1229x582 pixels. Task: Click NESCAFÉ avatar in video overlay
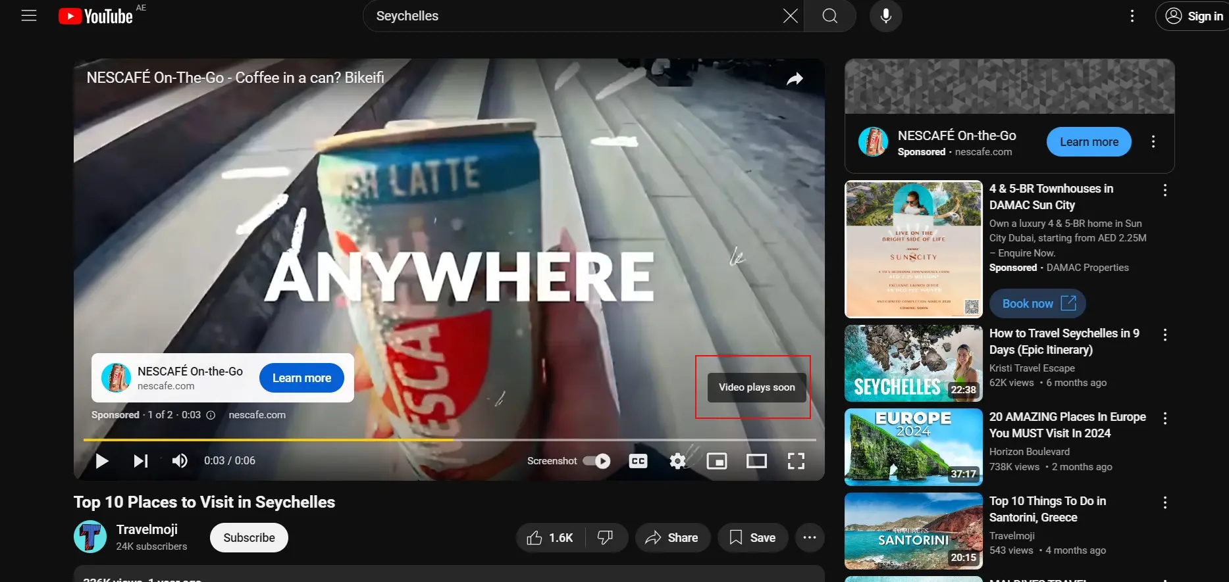[116, 378]
